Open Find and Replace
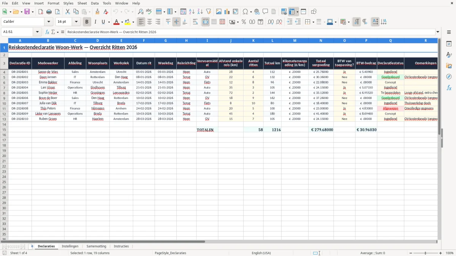This screenshot has height=256, width=456. [141, 12]
